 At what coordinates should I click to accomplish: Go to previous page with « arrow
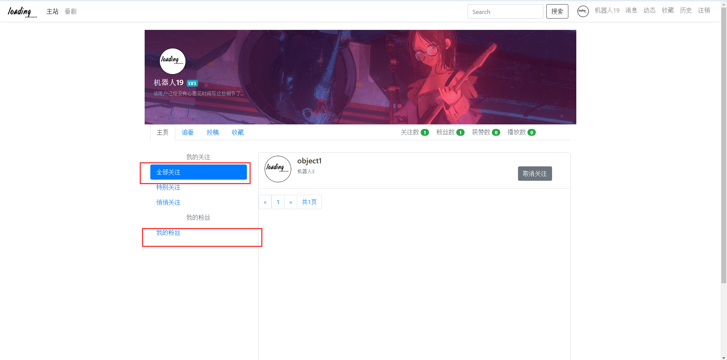(x=265, y=202)
